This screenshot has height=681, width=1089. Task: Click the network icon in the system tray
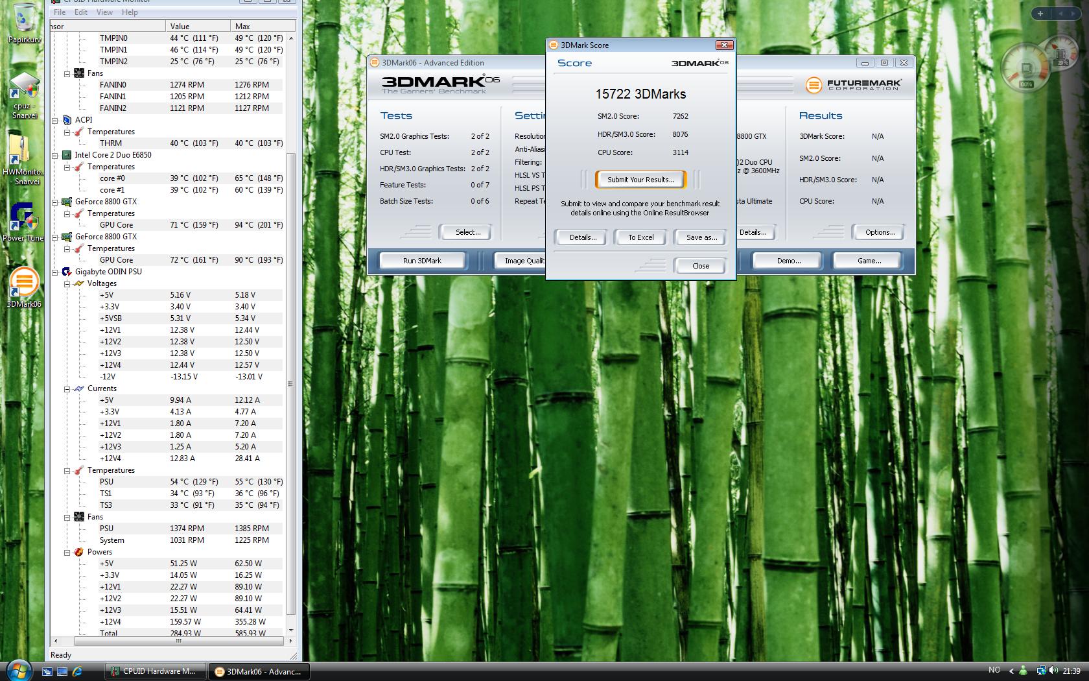(1041, 671)
